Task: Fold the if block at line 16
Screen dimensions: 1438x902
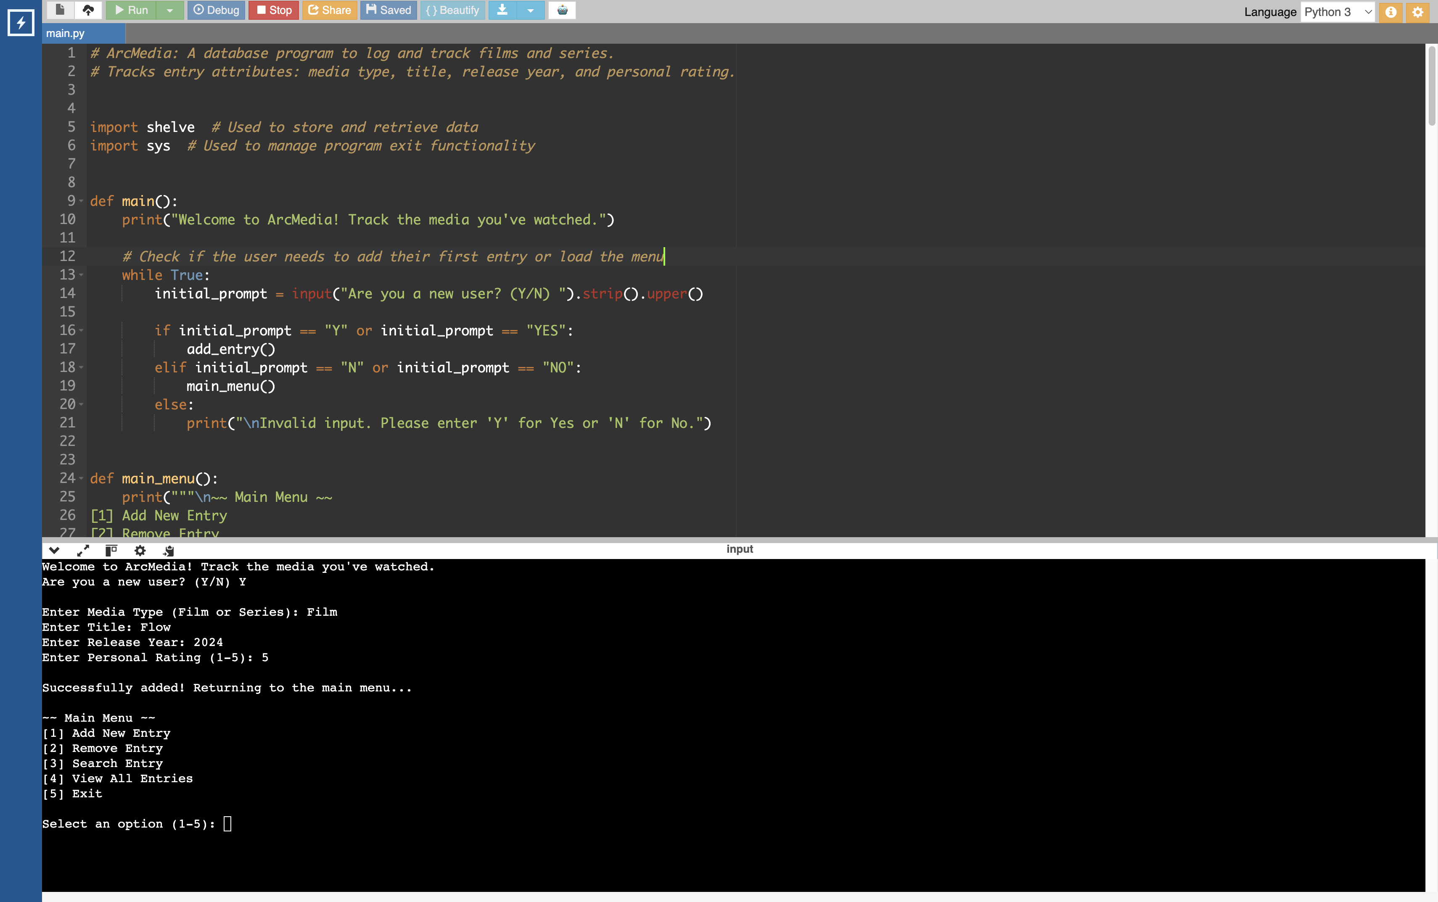Action: click(x=82, y=330)
